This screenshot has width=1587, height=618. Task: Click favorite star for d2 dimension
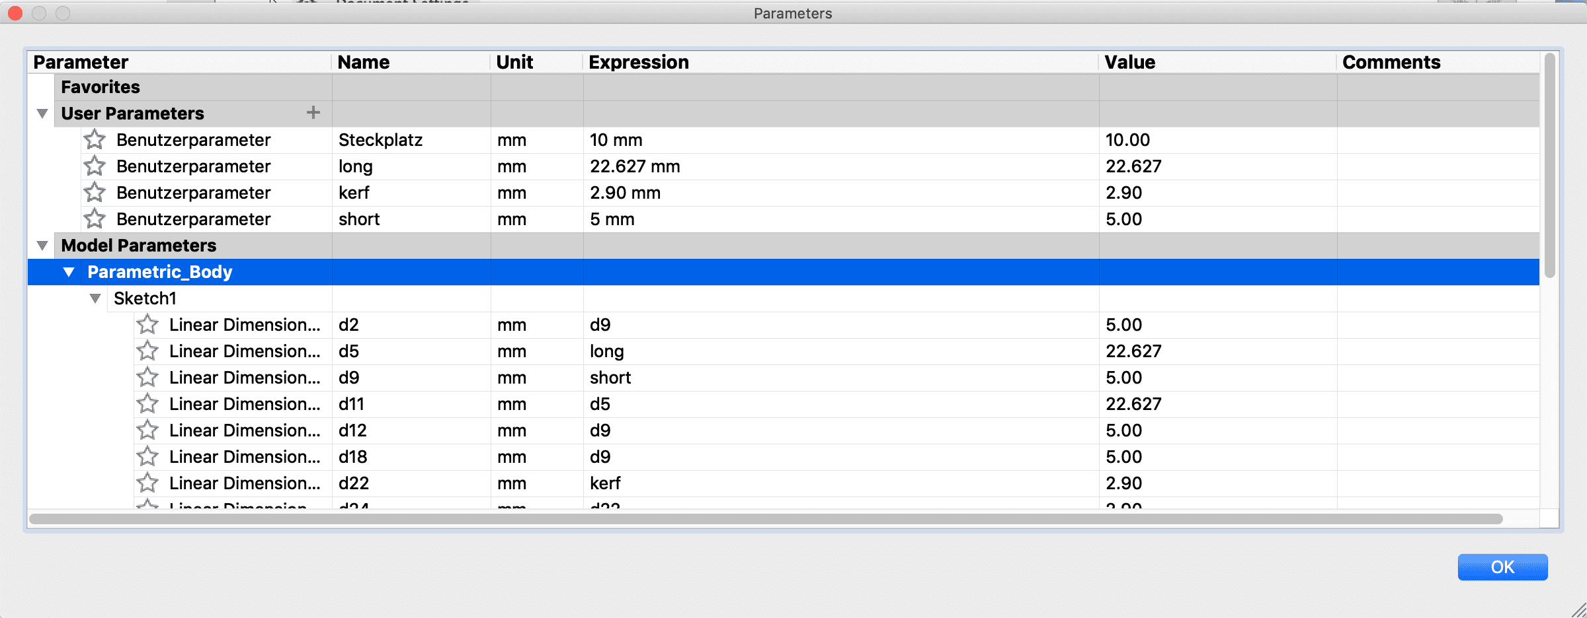[x=147, y=324]
